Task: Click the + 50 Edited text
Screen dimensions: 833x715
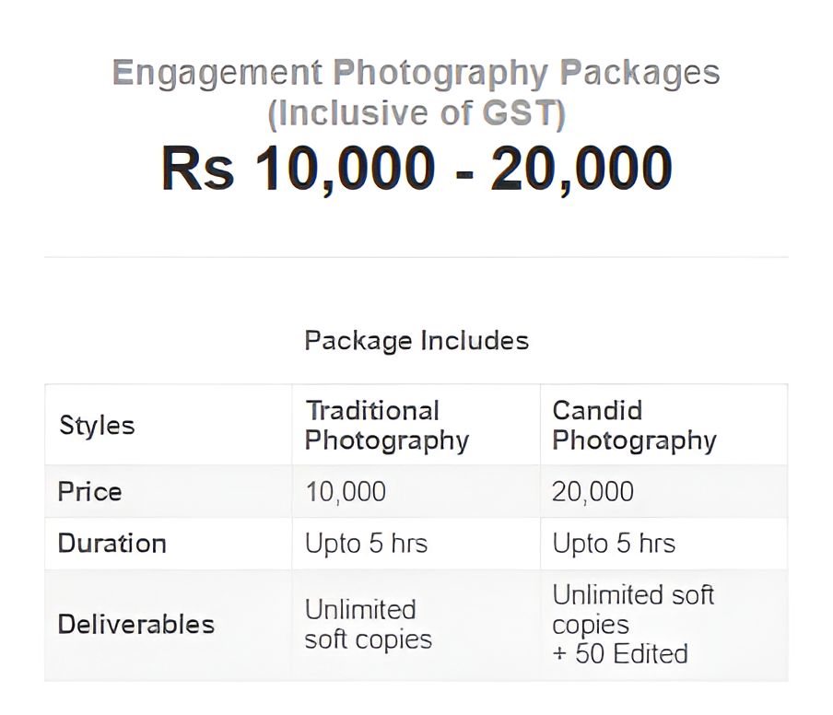Action: point(620,654)
